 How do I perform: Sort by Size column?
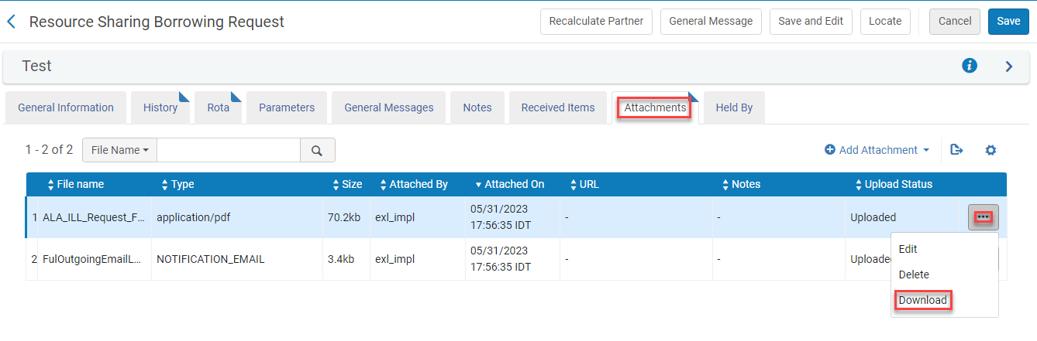(346, 184)
